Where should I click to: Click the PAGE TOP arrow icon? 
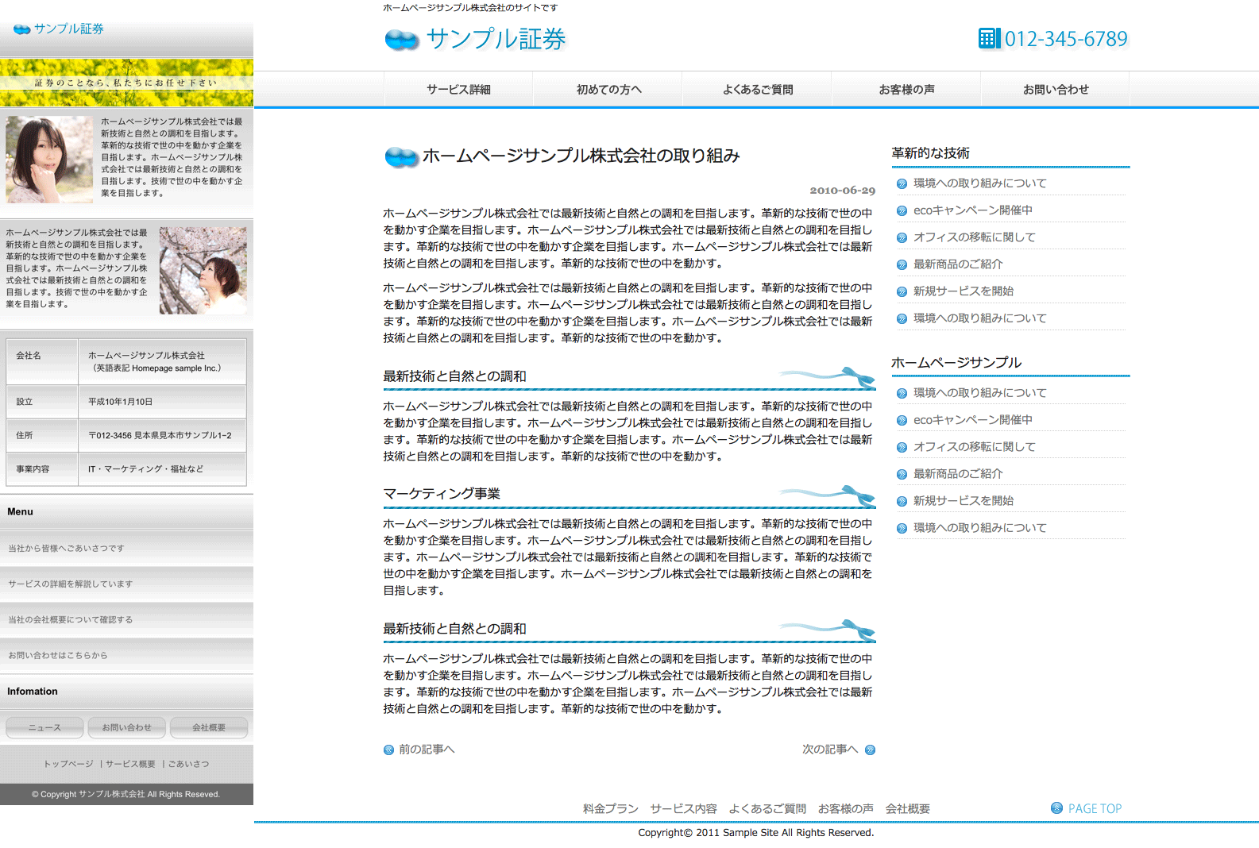[x=1056, y=808]
